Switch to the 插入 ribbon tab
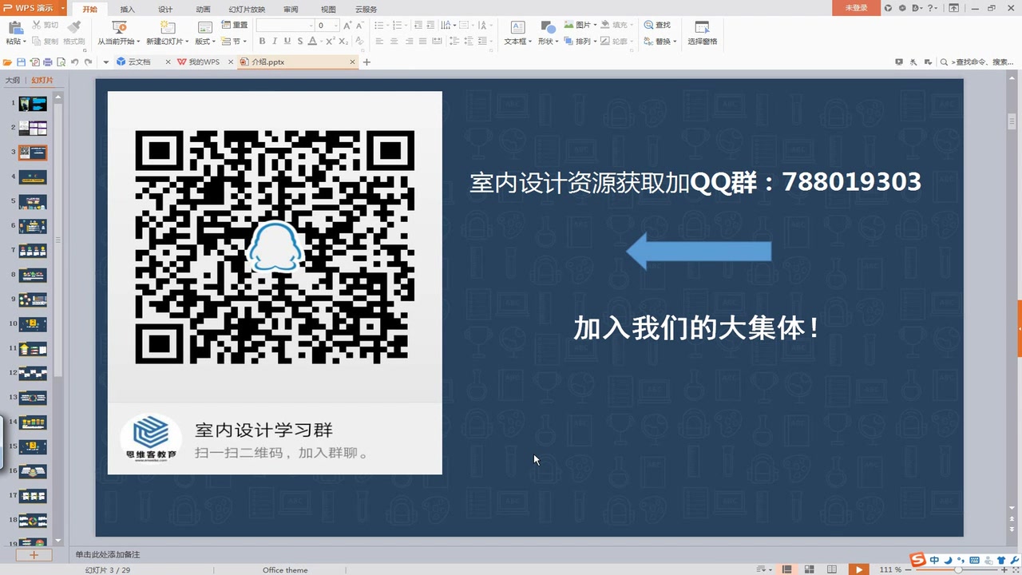The width and height of the screenshot is (1022, 575). coord(127,9)
